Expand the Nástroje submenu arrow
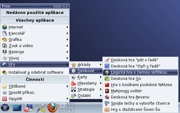 tap(67, 52)
